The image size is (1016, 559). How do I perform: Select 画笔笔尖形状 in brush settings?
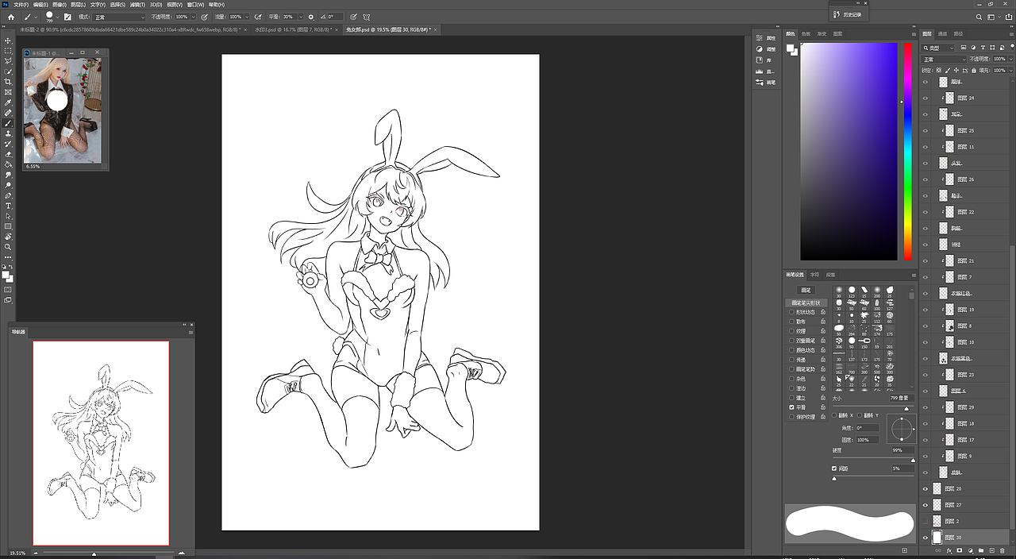807,303
